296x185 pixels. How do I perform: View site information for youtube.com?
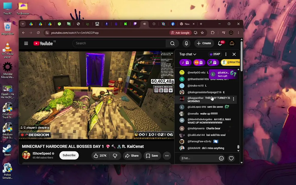point(47,33)
